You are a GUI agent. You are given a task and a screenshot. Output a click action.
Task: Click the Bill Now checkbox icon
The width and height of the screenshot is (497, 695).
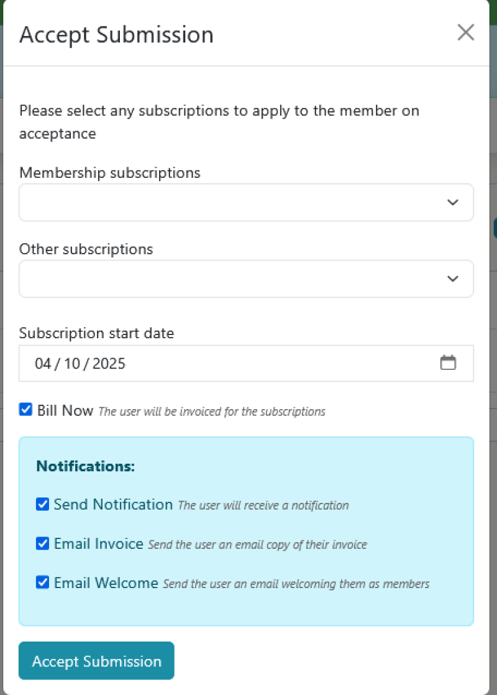[x=25, y=409]
